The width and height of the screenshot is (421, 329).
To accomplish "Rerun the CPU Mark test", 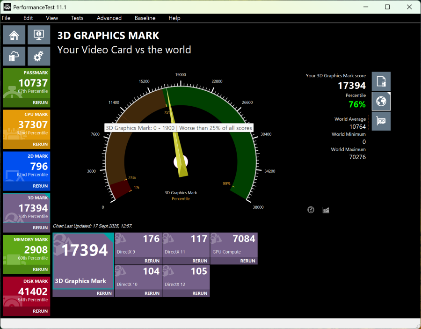I will (x=40, y=144).
